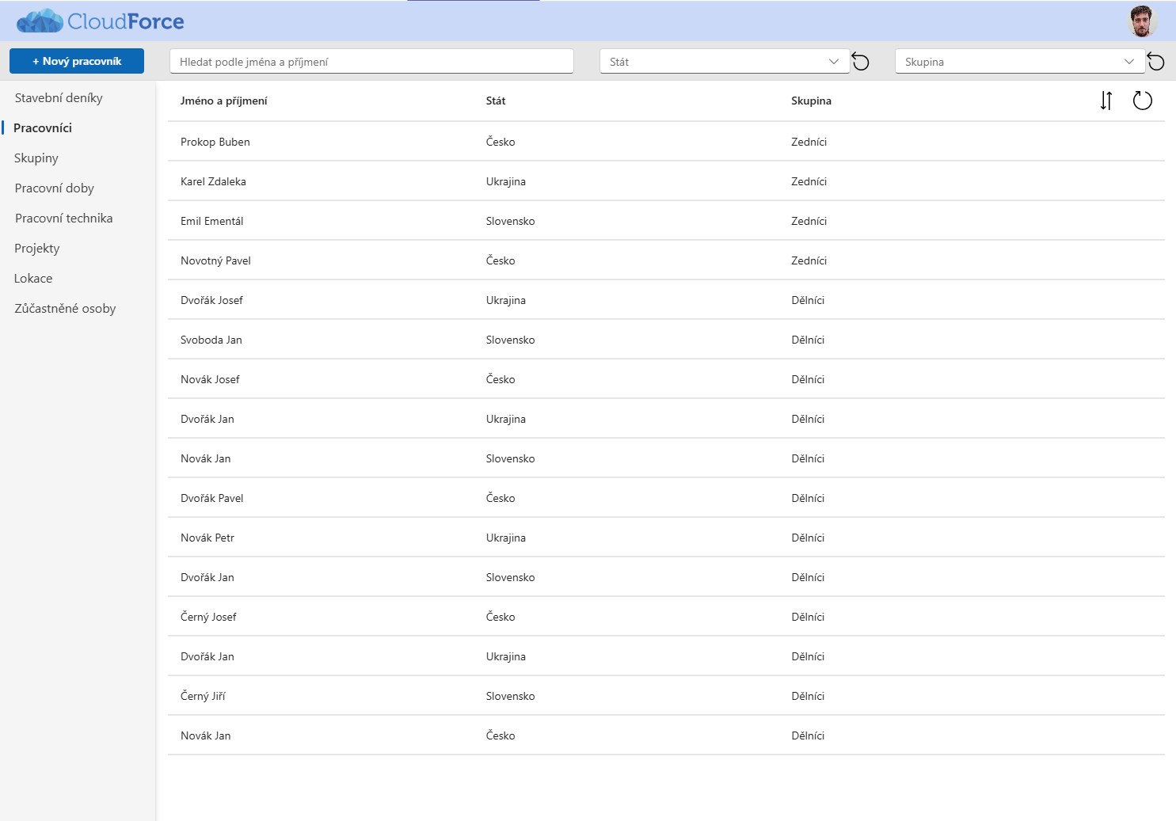The height and width of the screenshot is (821, 1176).
Task: Focus the Hledat podle jména search field
Action: (371, 62)
